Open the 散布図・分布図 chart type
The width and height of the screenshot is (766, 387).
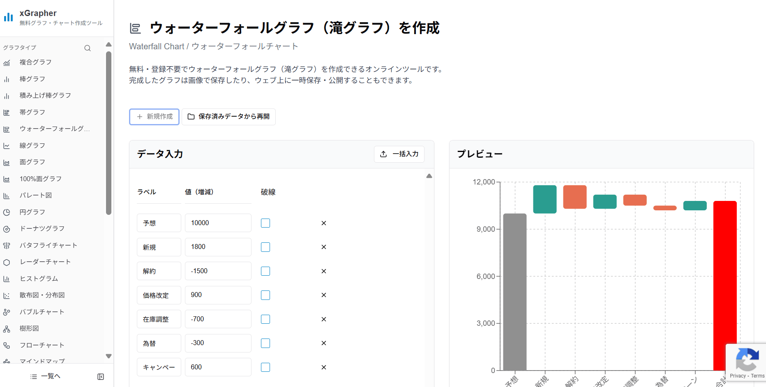pos(7,295)
